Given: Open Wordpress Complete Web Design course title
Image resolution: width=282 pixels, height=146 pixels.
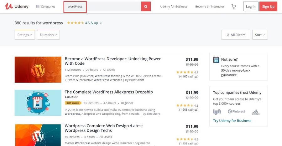Looking at the screenshot, I should [x=104, y=128].
